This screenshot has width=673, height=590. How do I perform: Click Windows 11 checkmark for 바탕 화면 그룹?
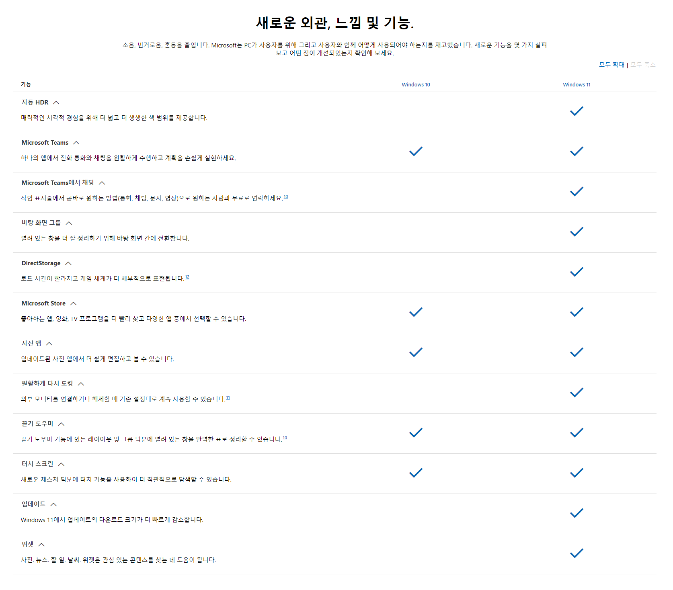point(577,232)
